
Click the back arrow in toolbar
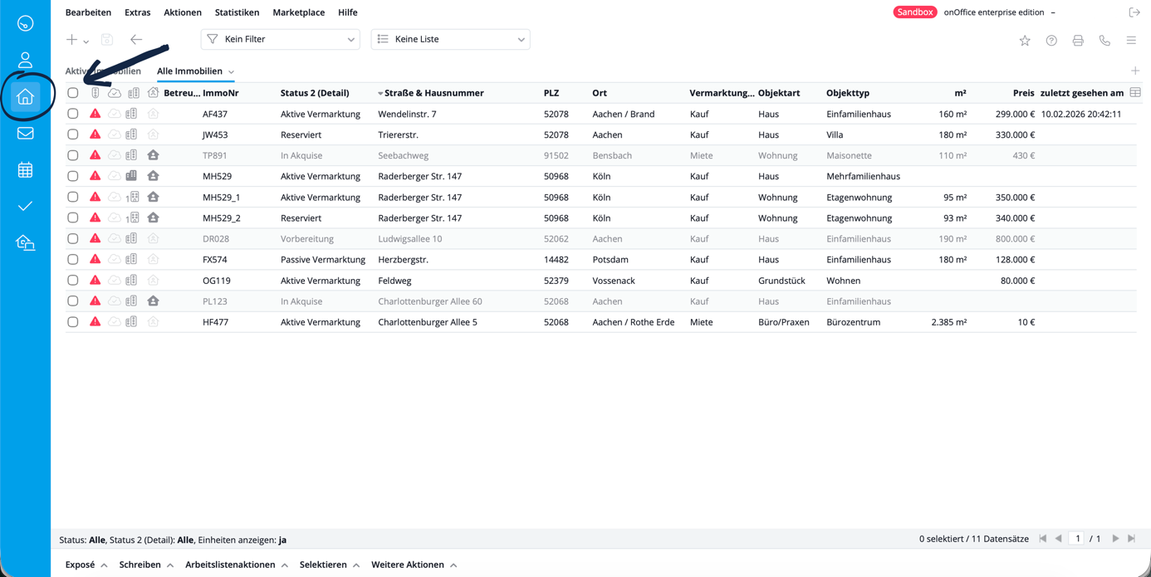136,40
